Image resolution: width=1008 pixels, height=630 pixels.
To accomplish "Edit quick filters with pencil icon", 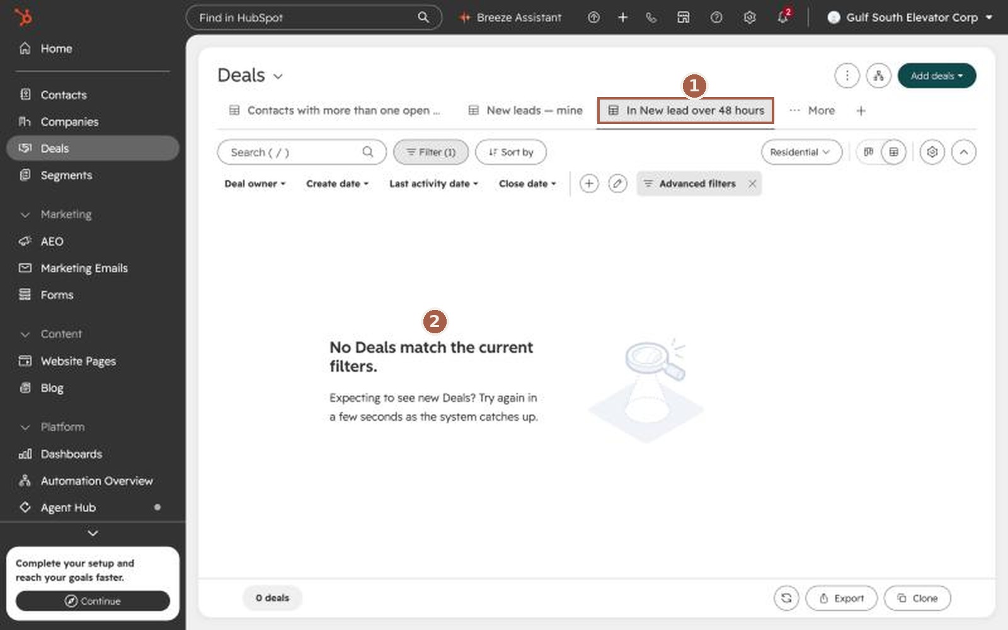I will click(x=617, y=183).
